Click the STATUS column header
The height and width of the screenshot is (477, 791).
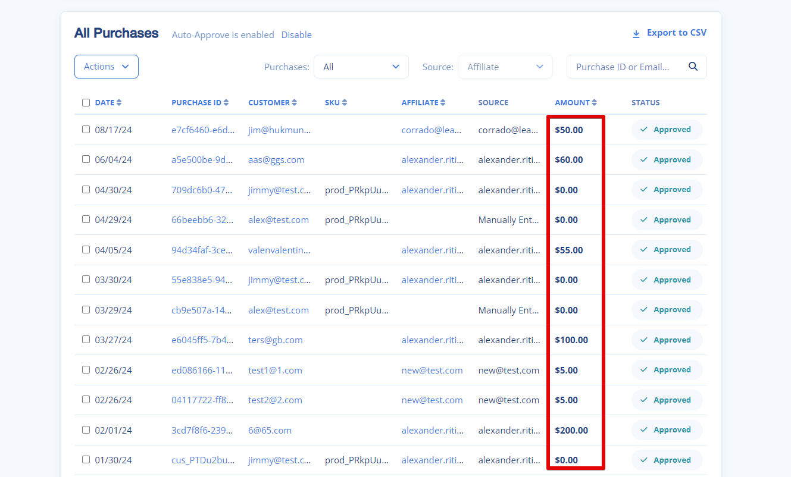click(646, 102)
